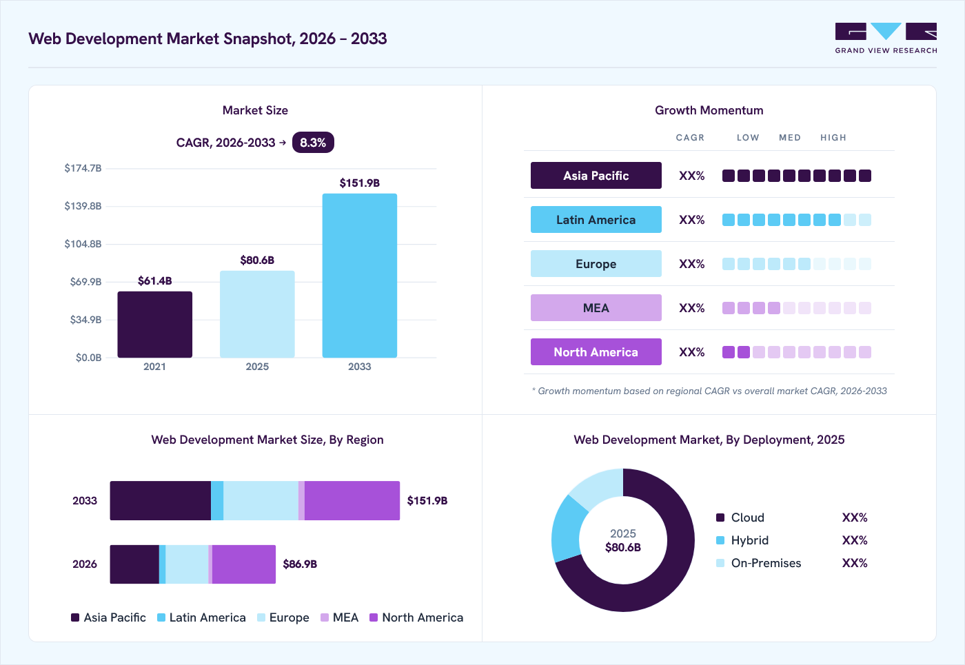
Task: Click the Europe legend swatch in region legend
Action: 261,617
